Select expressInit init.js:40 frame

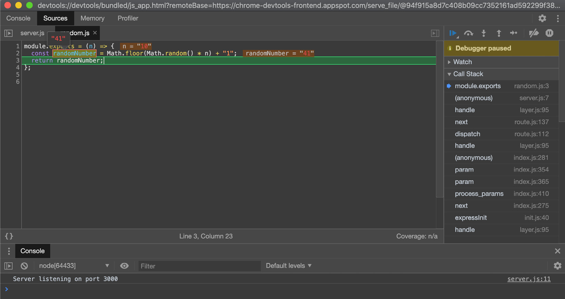pos(501,218)
